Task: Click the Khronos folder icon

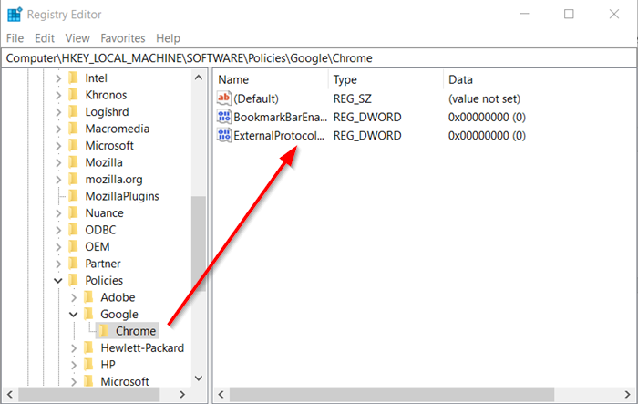Action: (74, 95)
